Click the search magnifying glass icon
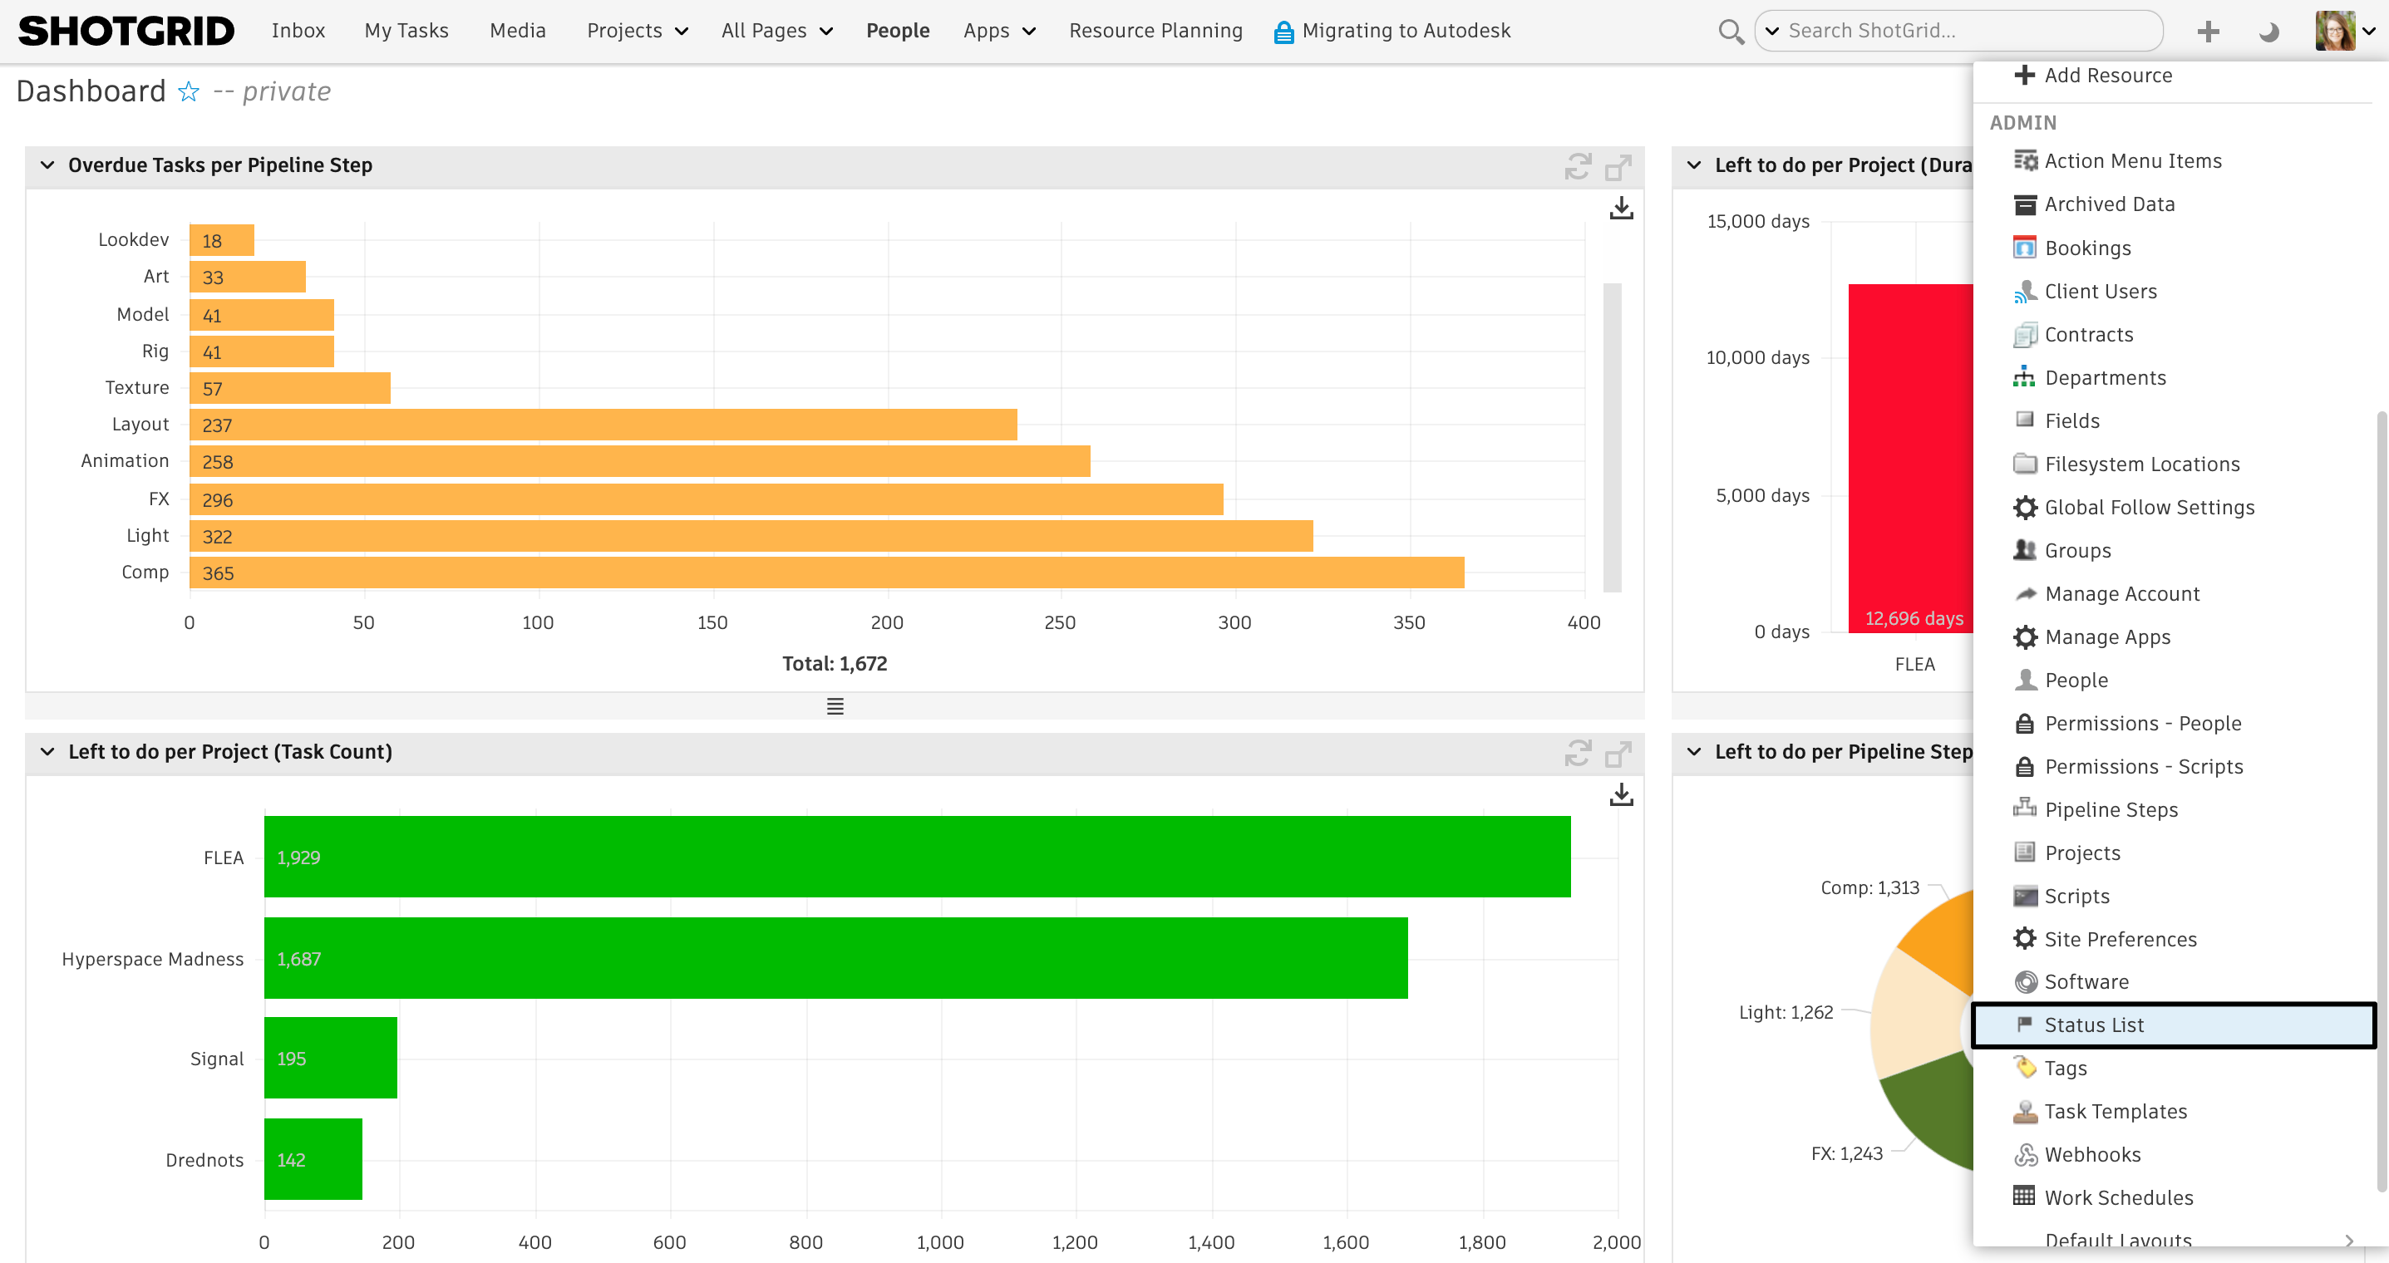Viewport: 2389px width, 1263px height. pos(1731,30)
